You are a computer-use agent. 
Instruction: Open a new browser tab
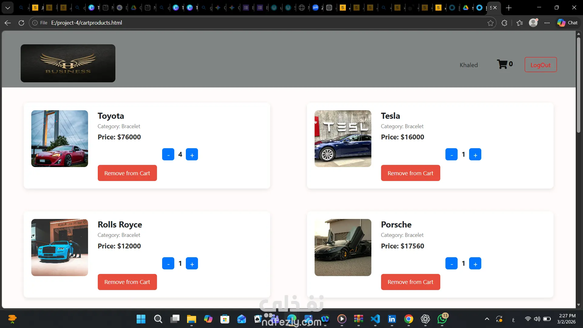(509, 8)
